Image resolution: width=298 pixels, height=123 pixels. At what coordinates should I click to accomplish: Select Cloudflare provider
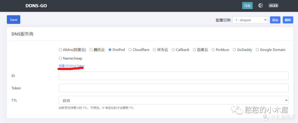(x=130, y=50)
